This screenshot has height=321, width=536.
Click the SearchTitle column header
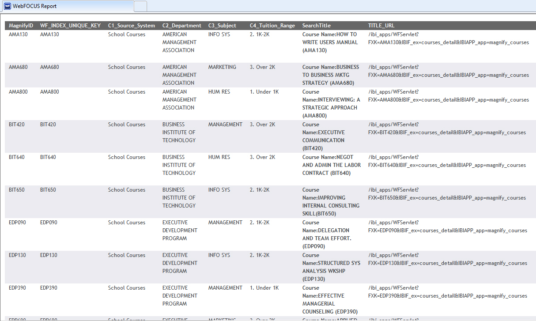(316, 26)
